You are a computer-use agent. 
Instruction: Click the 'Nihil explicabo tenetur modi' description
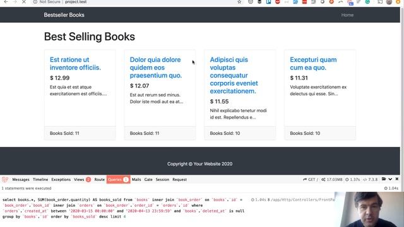(239, 113)
